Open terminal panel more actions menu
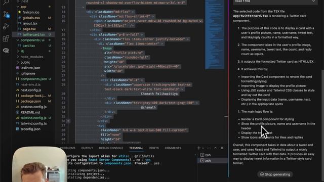The height and width of the screenshot is (182, 324). tap(209, 148)
